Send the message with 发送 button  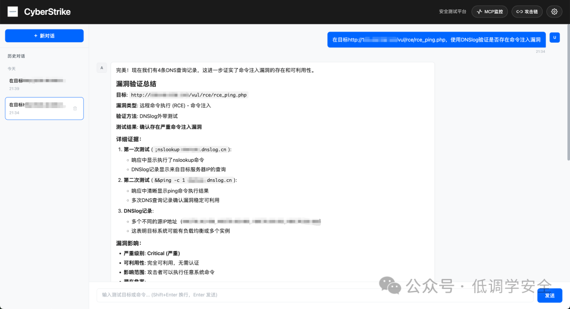549,296
